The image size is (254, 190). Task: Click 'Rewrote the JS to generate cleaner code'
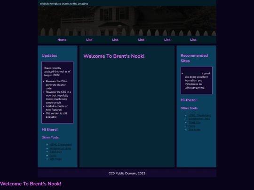point(56,85)
